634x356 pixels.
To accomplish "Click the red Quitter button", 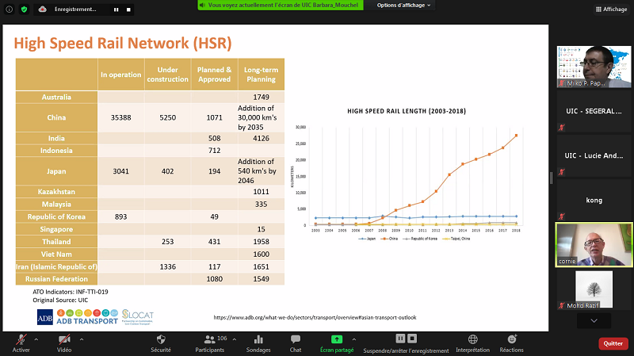I will pyautogui.click(x=613, y=343).
